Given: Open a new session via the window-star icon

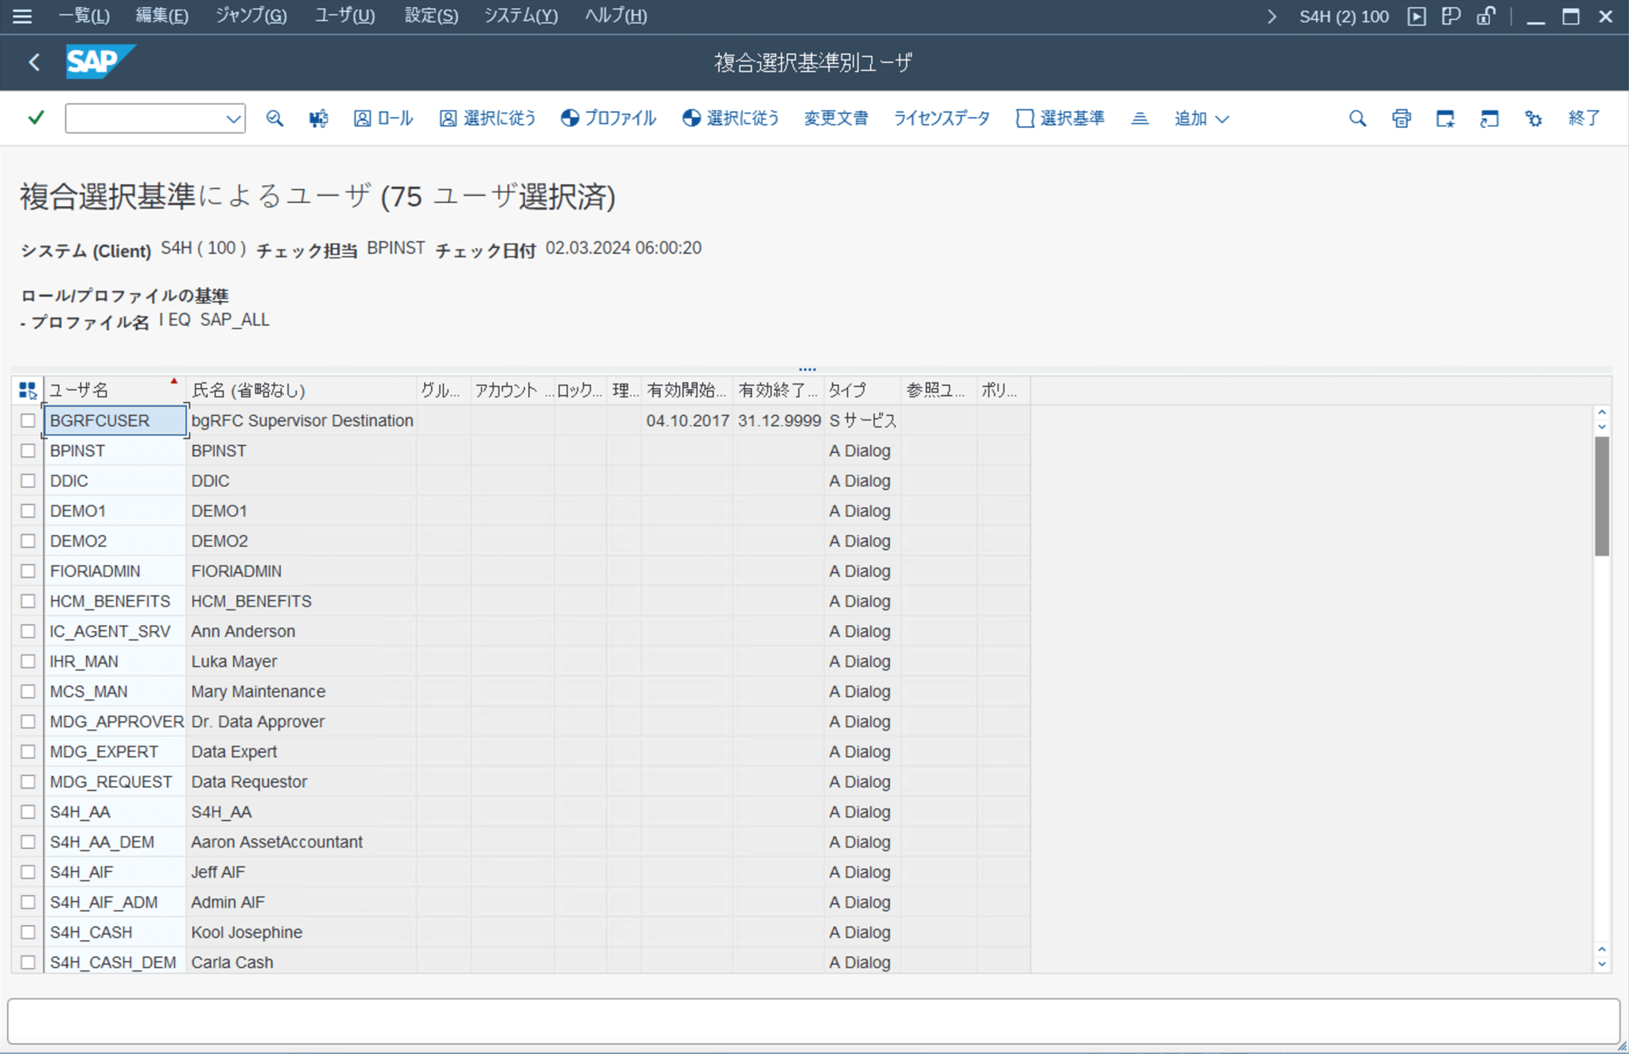Looking at the screenshot, I should (1444, 118).
